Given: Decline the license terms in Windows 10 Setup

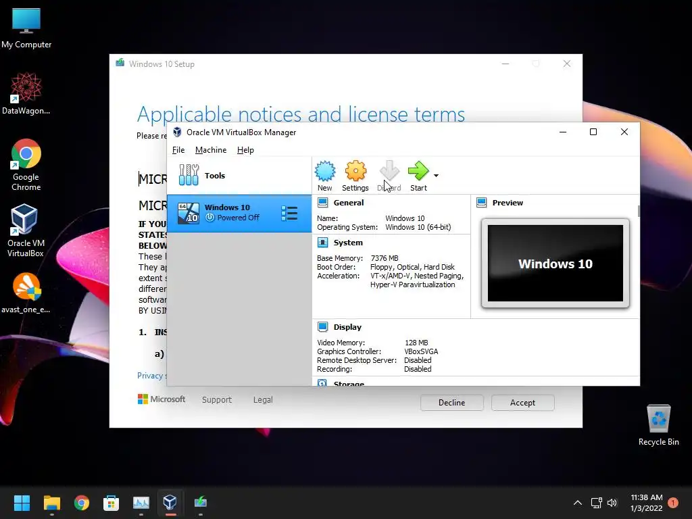Looking at the screenshot, I should point(451,403).
